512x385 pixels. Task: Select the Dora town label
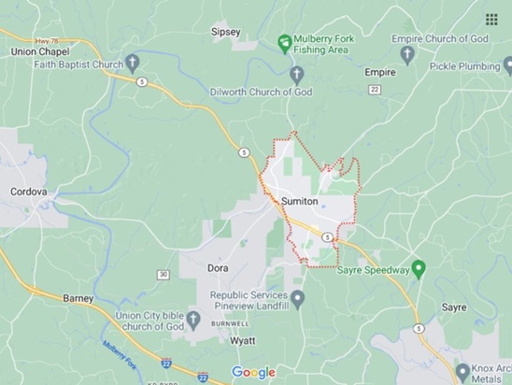click(x=218, y=268)
